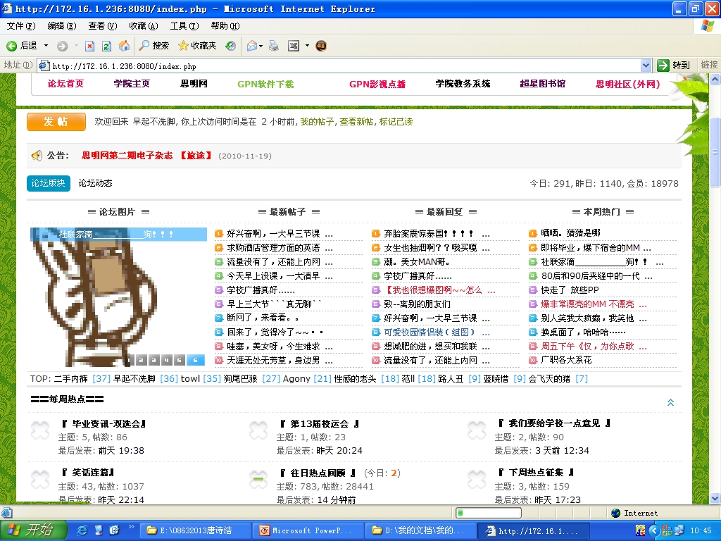Click the 公告 speaker icon
This screenshot has width=721, height=541.
click(37, 156)
